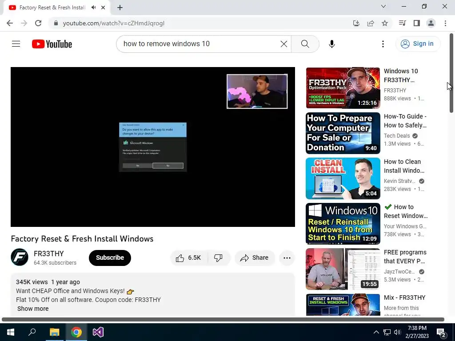455x341 pixels.
Task: Open the system volume tray icon
Action: click(397, 332)
